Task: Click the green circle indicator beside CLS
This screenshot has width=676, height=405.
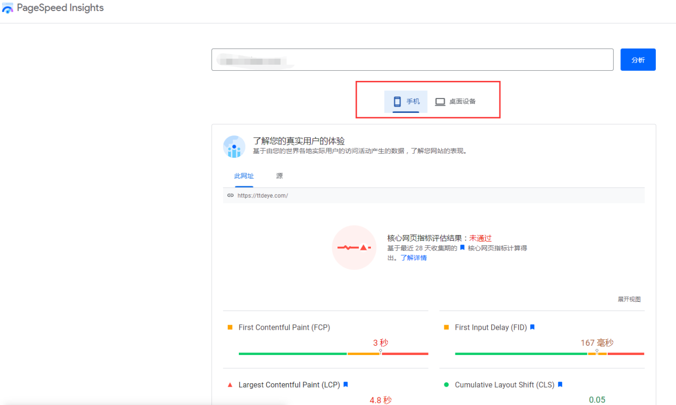Action: pos(447,385)
